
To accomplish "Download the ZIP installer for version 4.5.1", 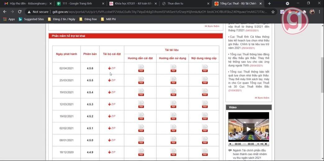I will (x=112, y=128).
